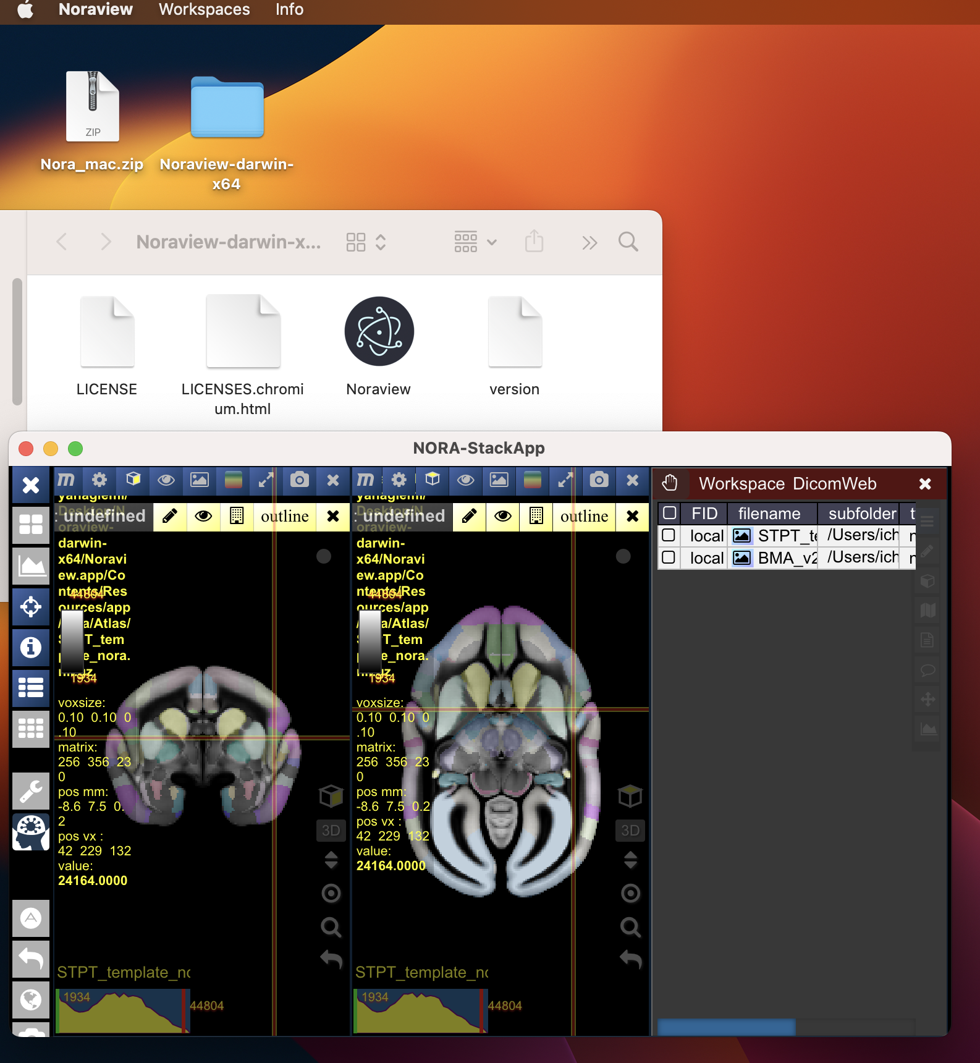Open the Workspaces menu

click(205, 10)
